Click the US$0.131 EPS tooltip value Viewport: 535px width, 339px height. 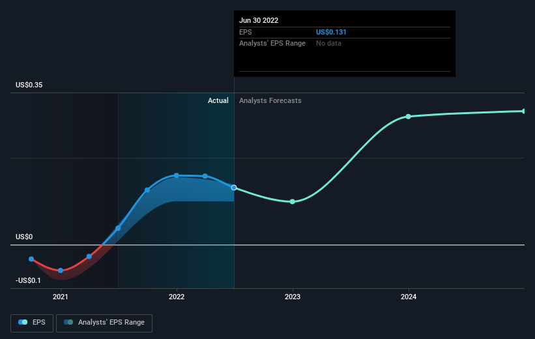click(331, 32)
